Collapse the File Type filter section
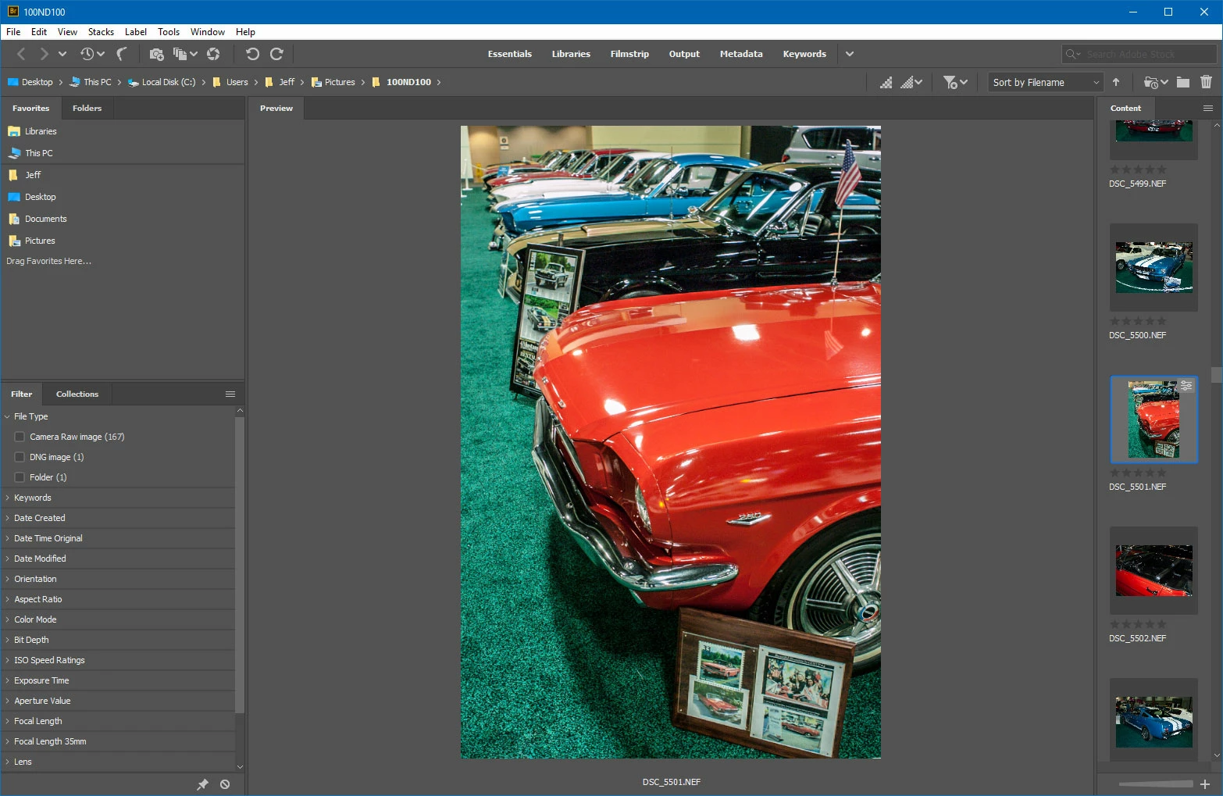 coord(7,416)
